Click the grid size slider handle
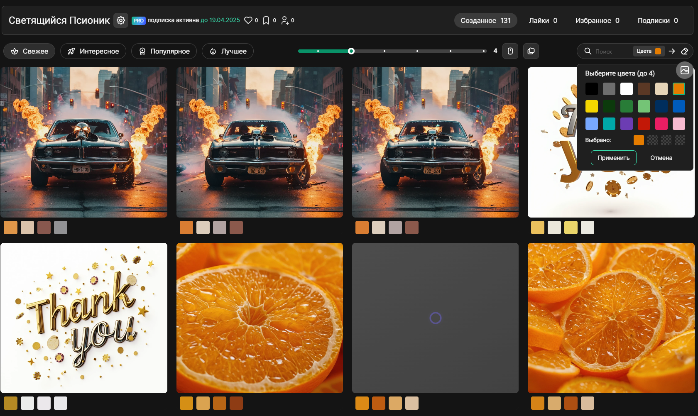This screenshot has height=416, width=698. click(x=351, y=51)
